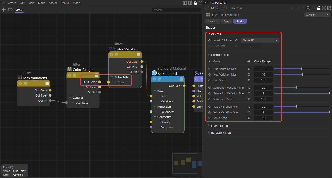
Task: Click the preview image icon on Color Variation node
Action: pyautogui.click(x=117, y=55)
